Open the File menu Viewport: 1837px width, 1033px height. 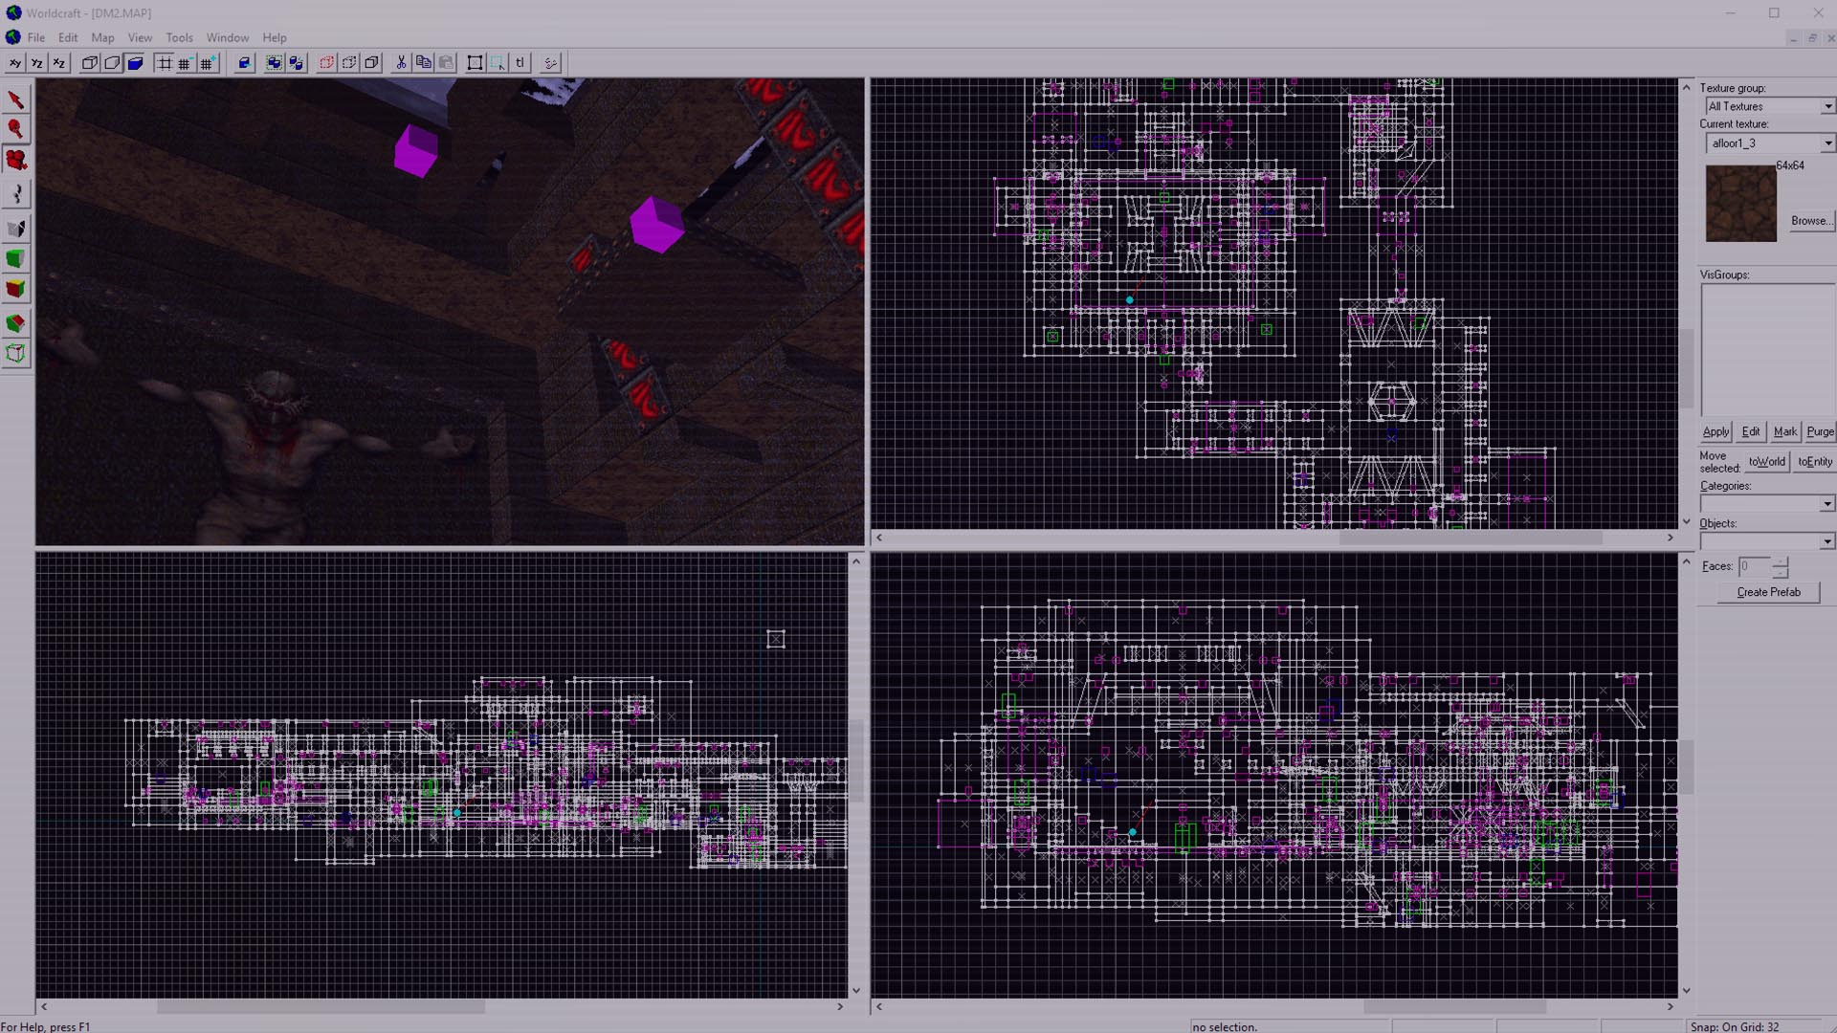36,38
